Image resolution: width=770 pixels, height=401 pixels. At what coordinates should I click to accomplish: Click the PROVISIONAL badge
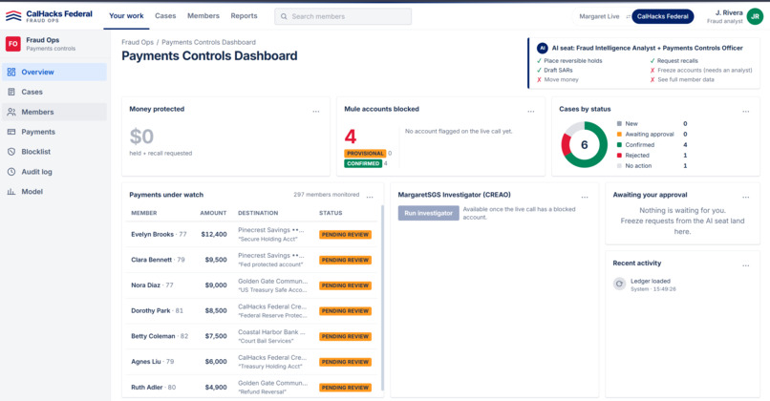click(x=365, y=153)
